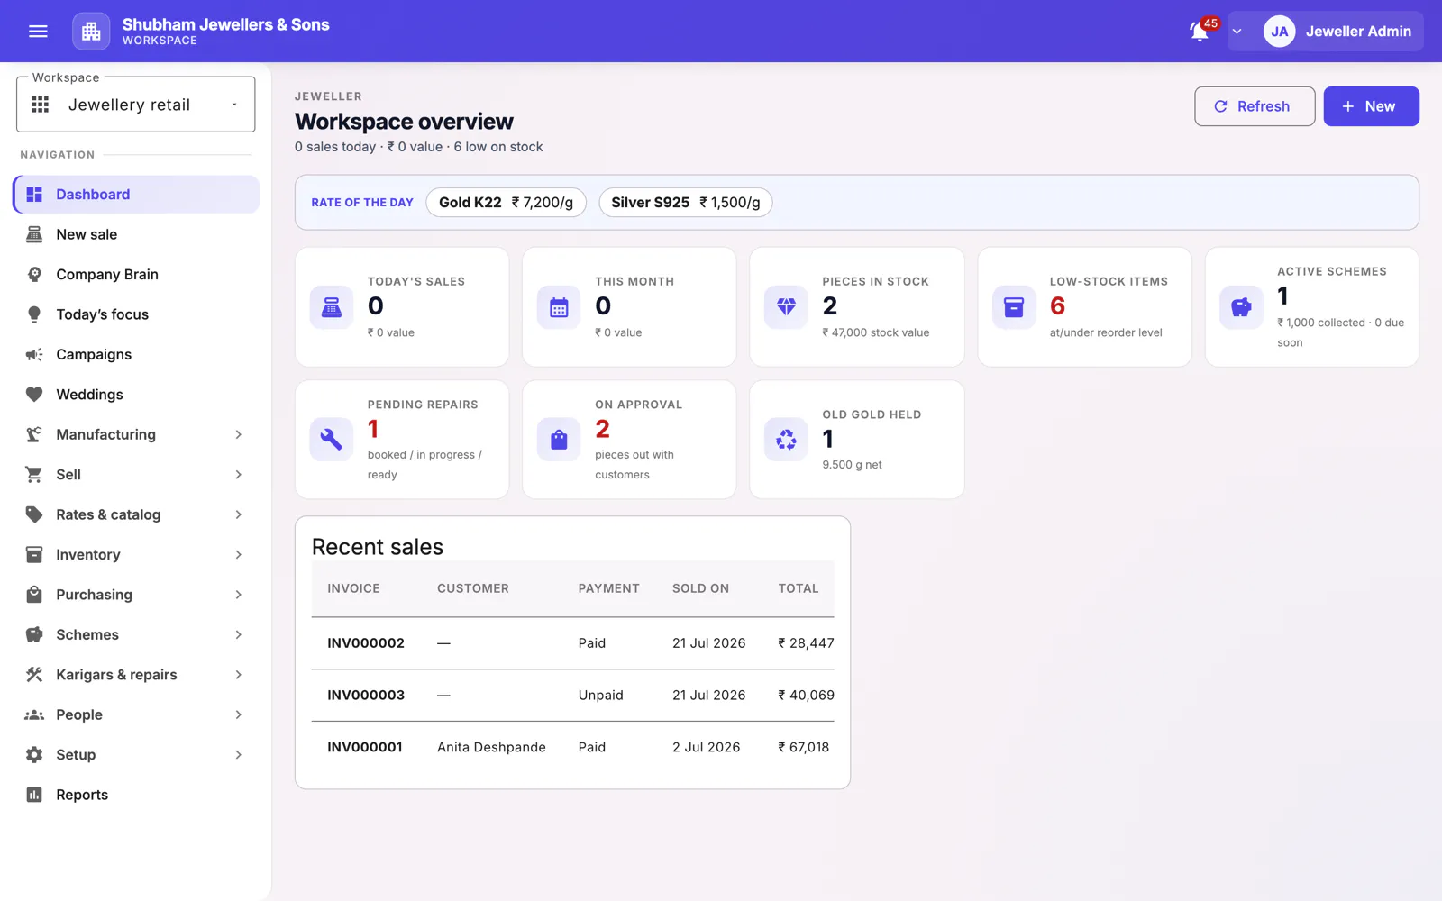Viewport: 1442px width, 901px height.
Task: Open the Low-Stock Items card
Action: pyautogui.click(x=1084, y=307)
